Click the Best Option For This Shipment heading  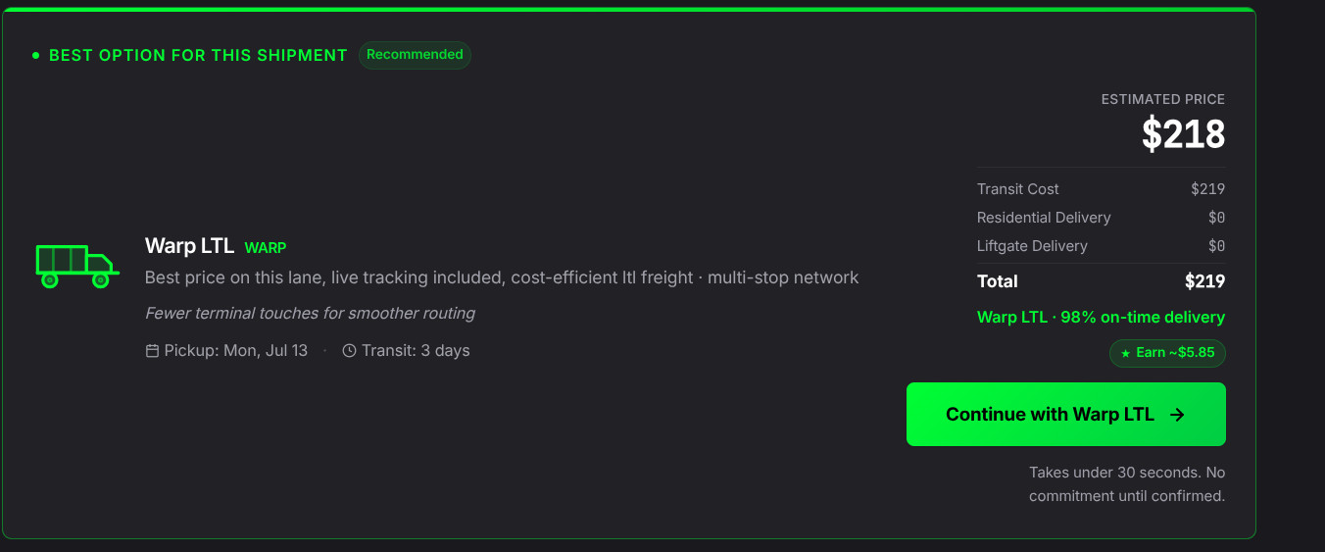[x=198, y=56]
